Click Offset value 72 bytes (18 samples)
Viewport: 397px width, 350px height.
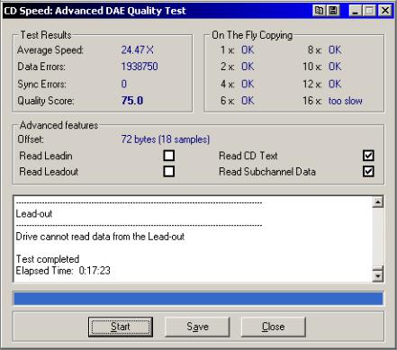point(166,139)
